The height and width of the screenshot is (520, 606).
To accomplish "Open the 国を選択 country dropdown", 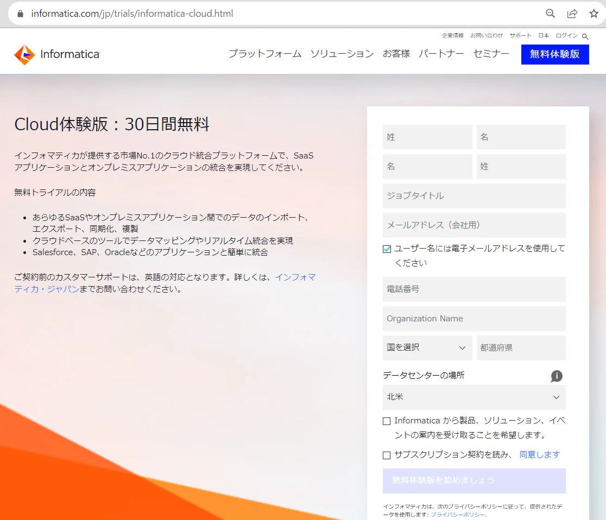I will pyautogui.click(x=427, y=348).
